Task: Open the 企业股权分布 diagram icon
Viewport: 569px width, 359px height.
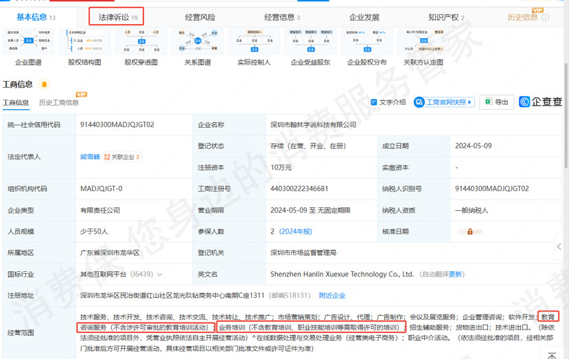Action: coord(367,41)
